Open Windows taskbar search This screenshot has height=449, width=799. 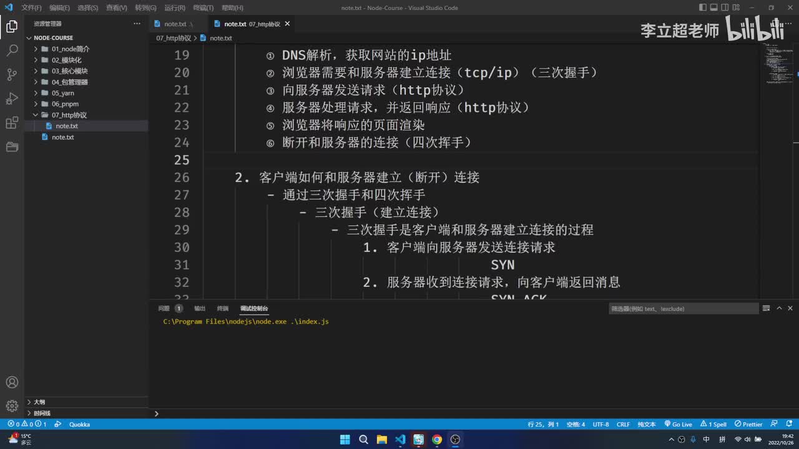pyautogui.click(x=363, y=440)
